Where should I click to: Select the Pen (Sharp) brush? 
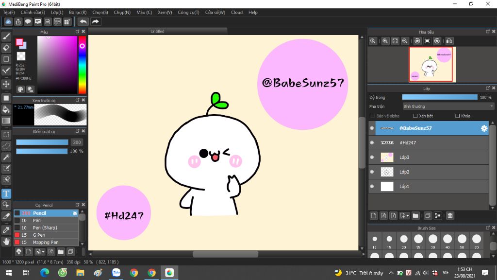(46, 228)
